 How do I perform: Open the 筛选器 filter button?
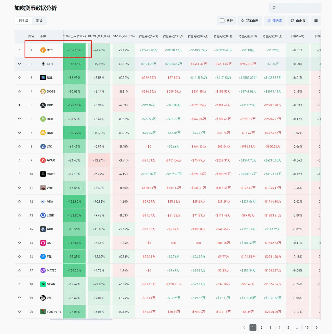click(x=275, y=21)
